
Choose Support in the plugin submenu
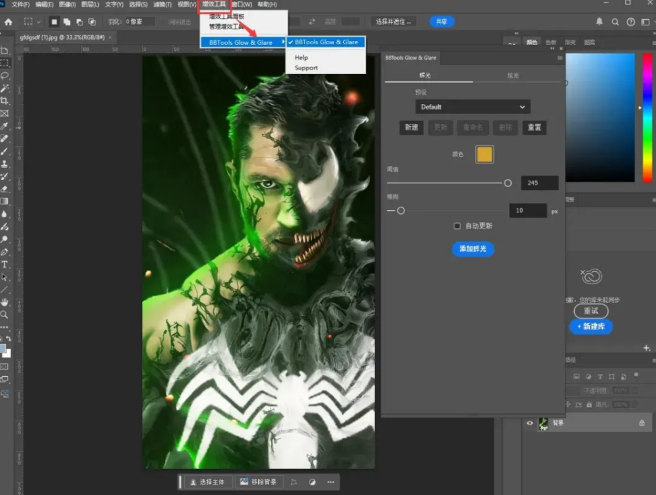tap(306, 68)
